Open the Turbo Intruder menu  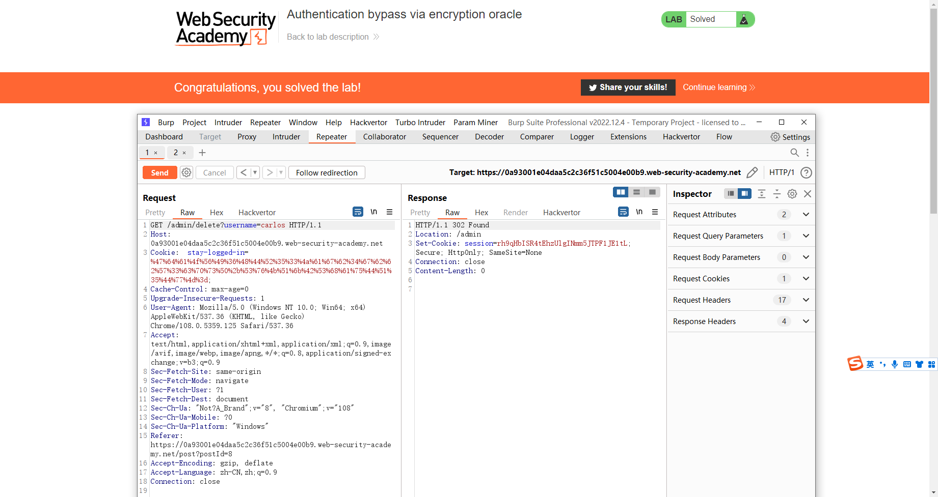pyautogui.click(x=420, y=123)
